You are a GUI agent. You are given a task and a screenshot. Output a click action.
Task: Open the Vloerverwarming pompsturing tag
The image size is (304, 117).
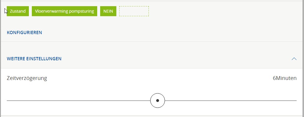pyautogui.click(x=65, y=11)
